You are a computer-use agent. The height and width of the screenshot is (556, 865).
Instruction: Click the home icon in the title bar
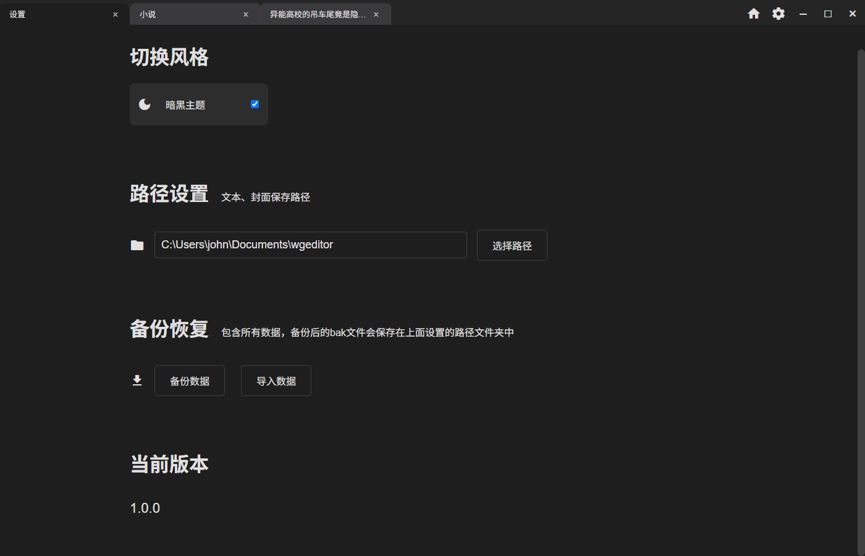click(x=754, y=13)
